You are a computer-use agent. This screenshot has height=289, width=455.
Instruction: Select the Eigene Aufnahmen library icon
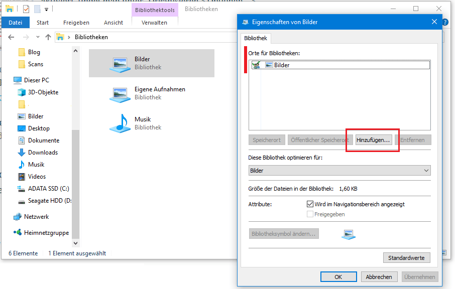pos(120,93)
